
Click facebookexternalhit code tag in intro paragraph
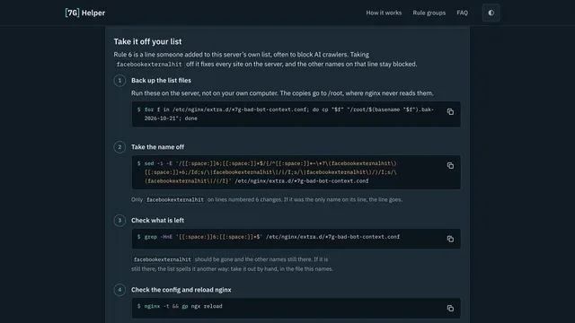(x=149, y=64)
